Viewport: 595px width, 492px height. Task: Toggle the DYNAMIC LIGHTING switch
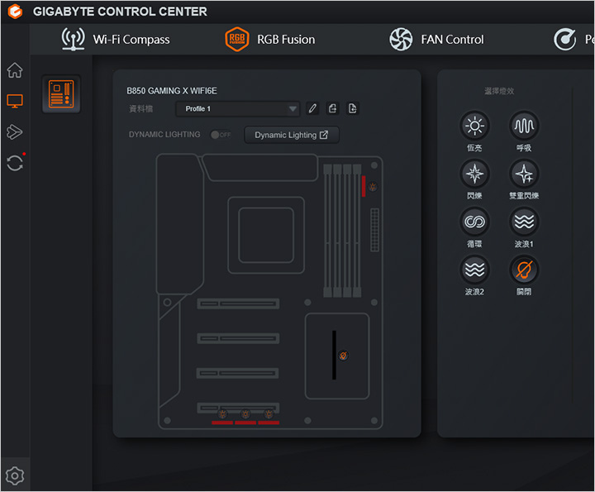[221, 135]
